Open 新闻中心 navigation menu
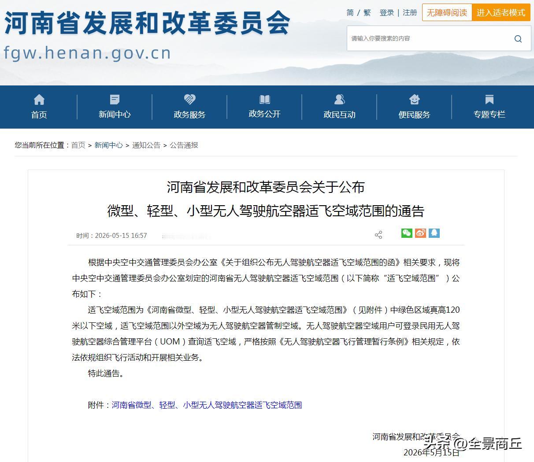The height and width of the screenshot is (462, 534). tap(115, 107)
